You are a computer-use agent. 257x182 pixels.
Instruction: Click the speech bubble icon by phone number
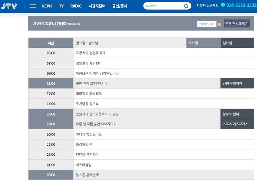point(223,5)
